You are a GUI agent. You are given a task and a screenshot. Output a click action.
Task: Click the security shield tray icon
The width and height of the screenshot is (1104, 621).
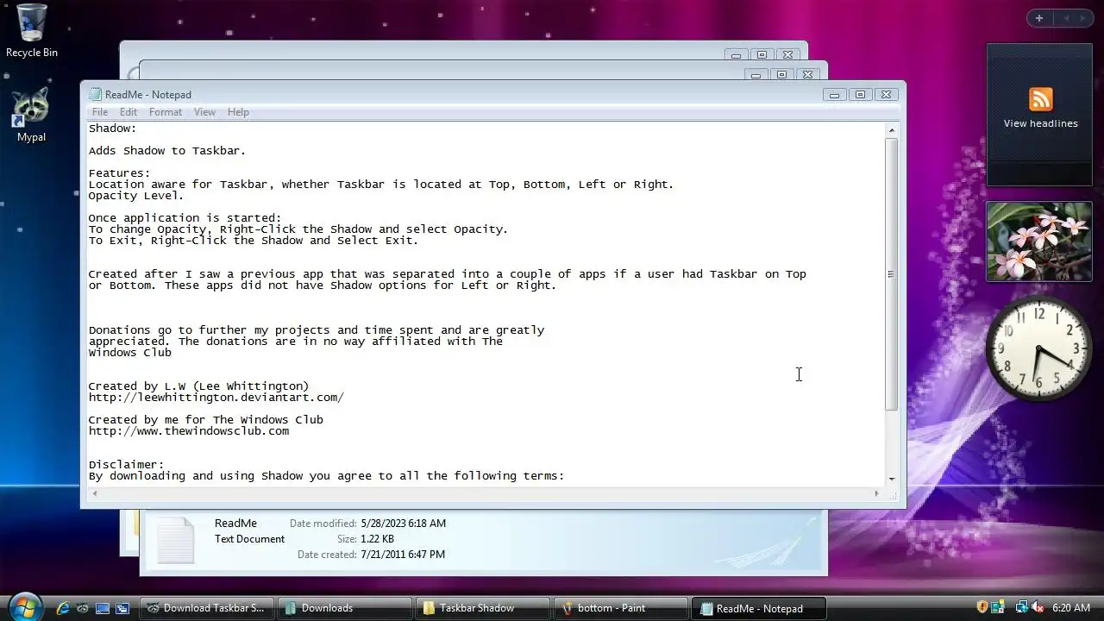click(982, 607)
